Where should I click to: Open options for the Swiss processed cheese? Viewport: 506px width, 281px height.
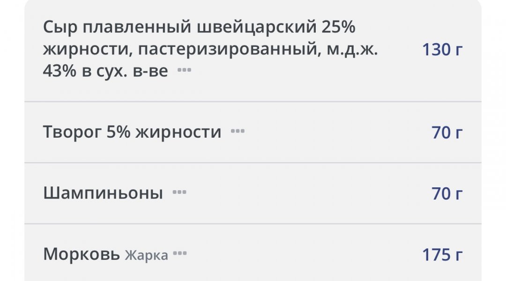click(184, 71)
